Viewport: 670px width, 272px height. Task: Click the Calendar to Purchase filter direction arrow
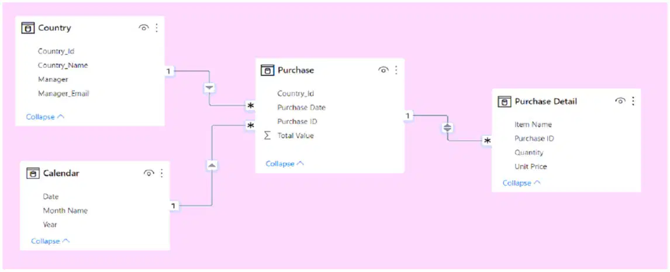(212, 166)
